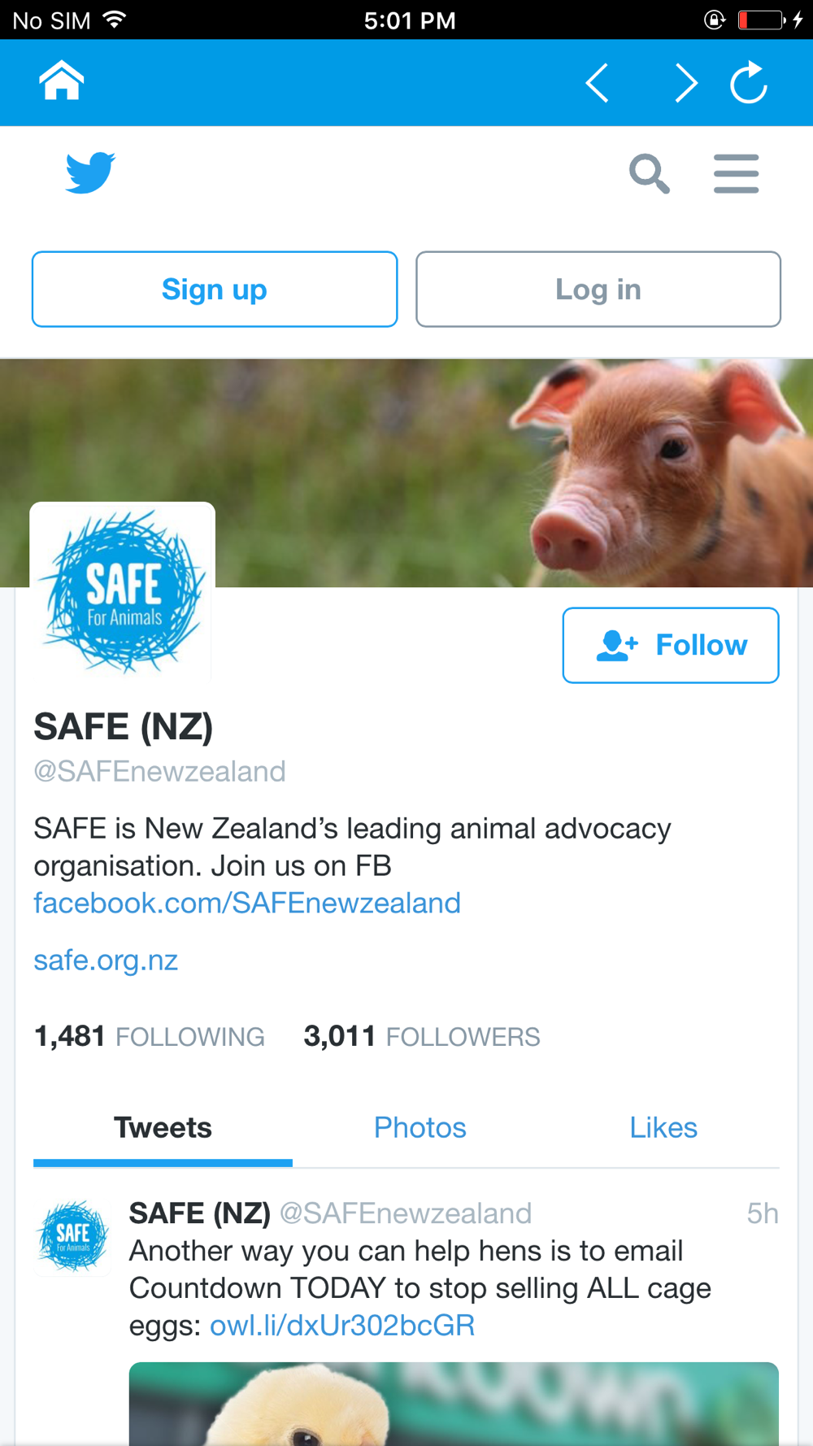This screenshot has height=1446, width=813.
Task: Open the owl.li/dxUr302bcGR tweet link
Action: tap(342, 1326)
